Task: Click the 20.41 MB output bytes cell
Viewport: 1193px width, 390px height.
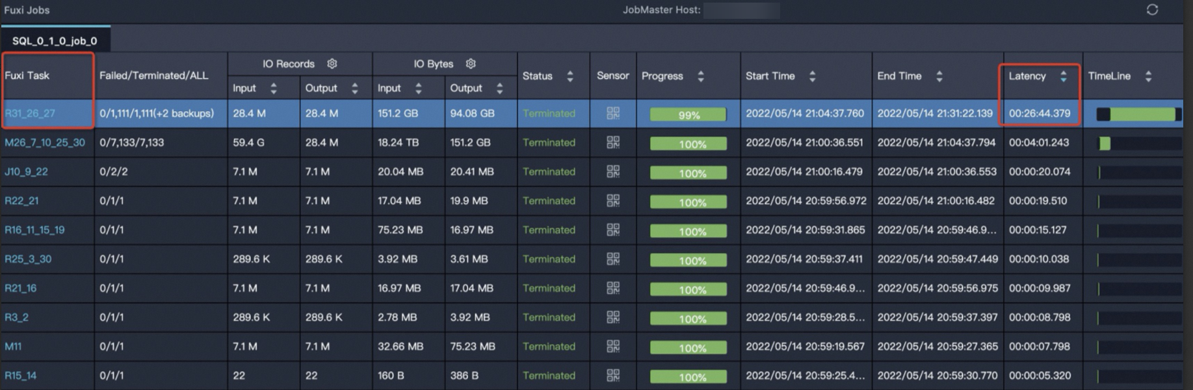Action: pyautogui.click(x=472, y=171)
